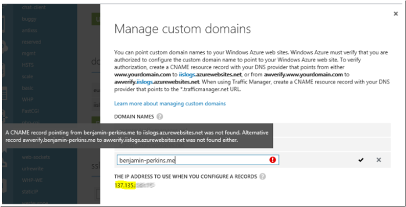
Task: Click the red error icon in domain field
Action: pos(273,160)
